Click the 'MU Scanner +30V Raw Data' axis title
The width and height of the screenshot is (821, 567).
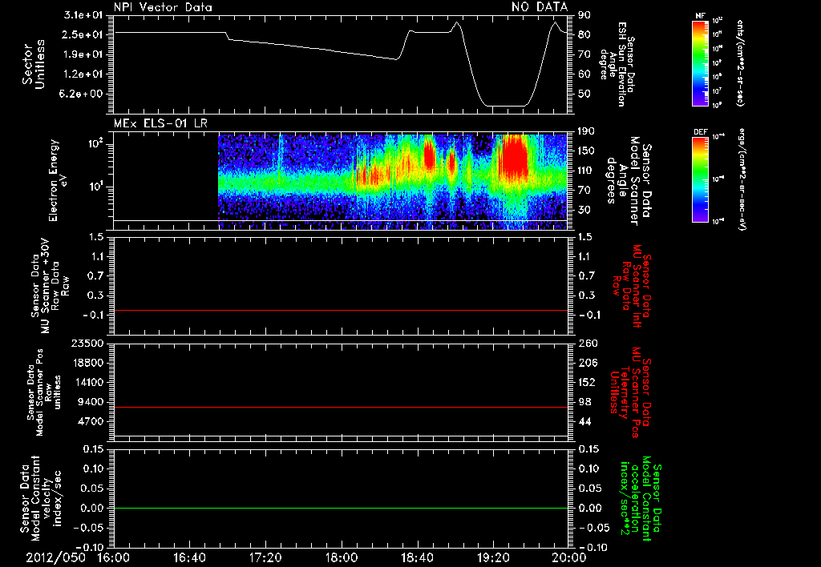pos(50,286)
